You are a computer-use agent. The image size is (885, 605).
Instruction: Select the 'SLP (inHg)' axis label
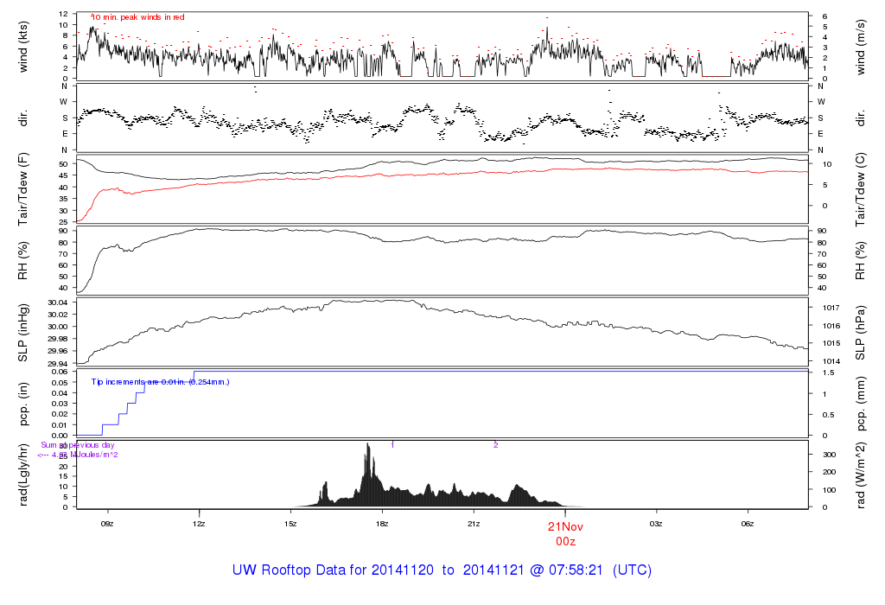(x=23, y=332)
